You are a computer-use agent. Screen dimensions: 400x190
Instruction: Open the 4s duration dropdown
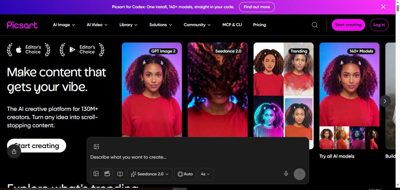tap(206, 174)
